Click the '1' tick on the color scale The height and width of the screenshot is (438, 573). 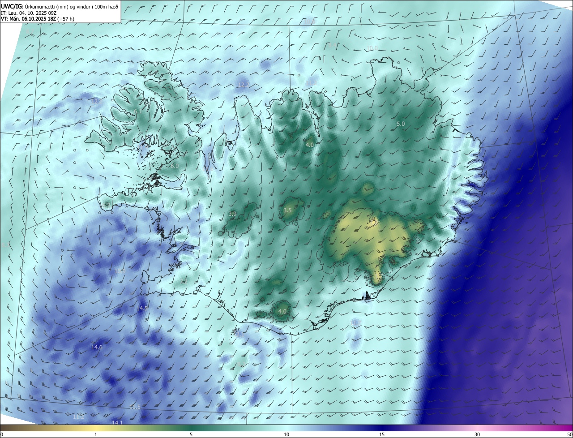(x=96, y=435)
